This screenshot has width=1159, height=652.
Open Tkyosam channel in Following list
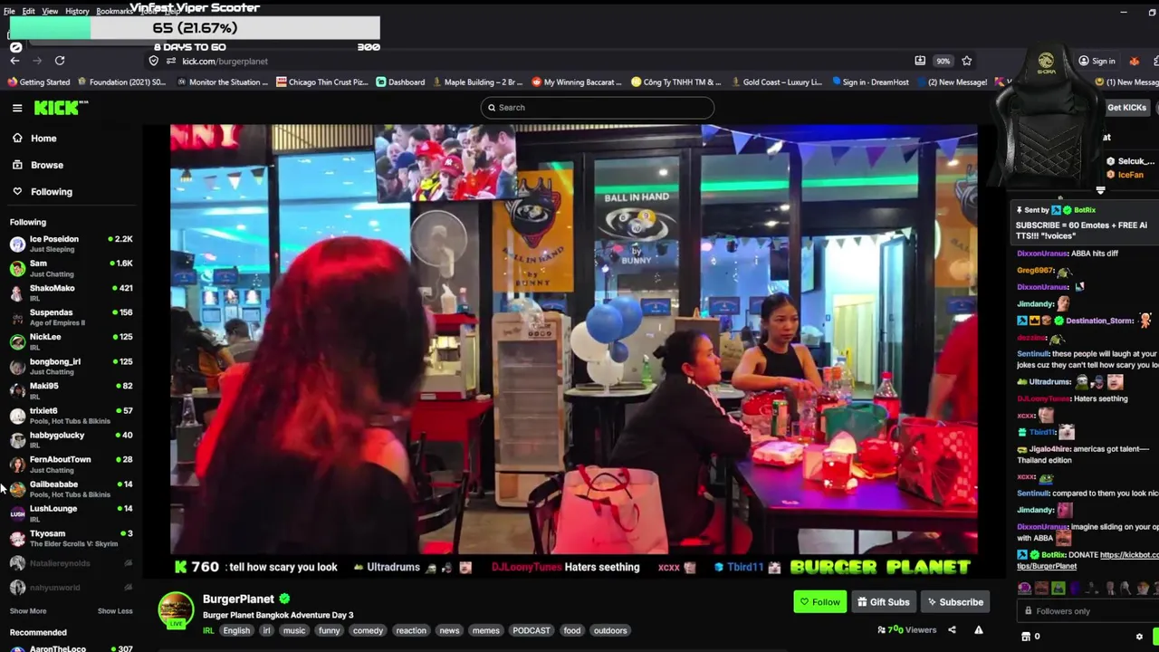tap(71, 538)
